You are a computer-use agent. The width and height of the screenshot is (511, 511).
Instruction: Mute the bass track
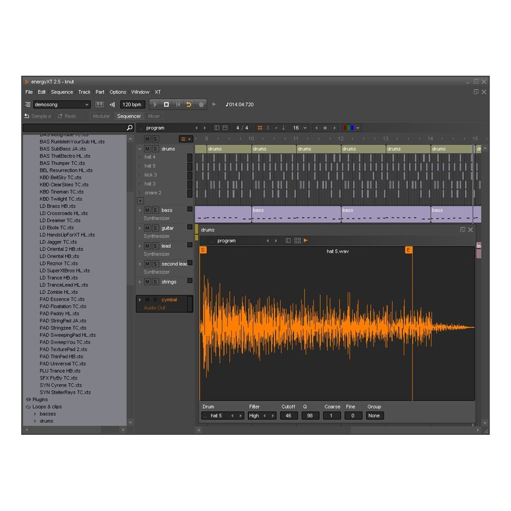(x=147, y=210)
